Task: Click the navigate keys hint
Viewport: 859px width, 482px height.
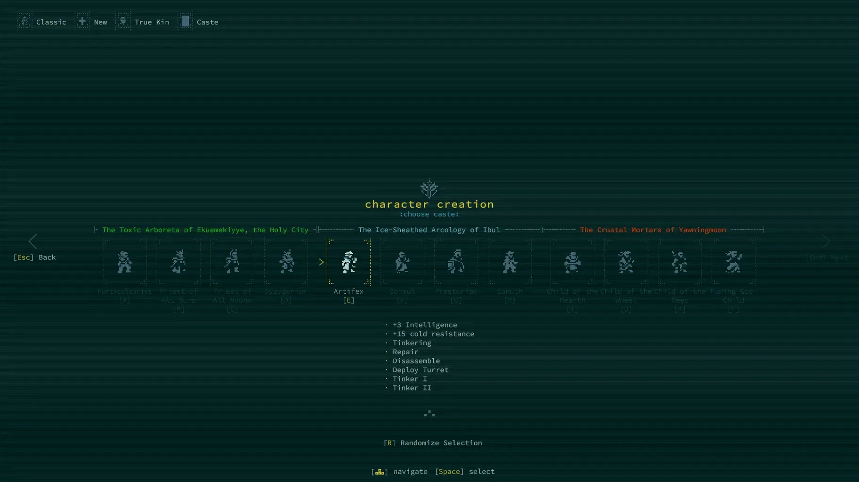Action: (x=399, y=472)
